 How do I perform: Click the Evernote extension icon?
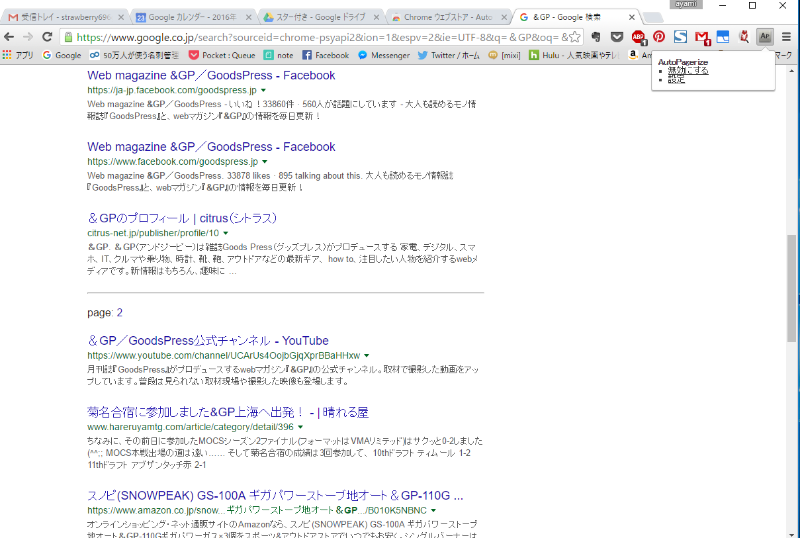(x=596, y=37)
